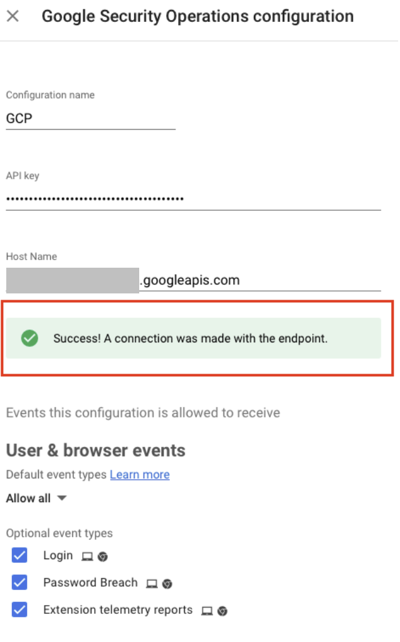Open the Learn more link
The height and width of the screenshot is (642, 400).
coord(139,475)
